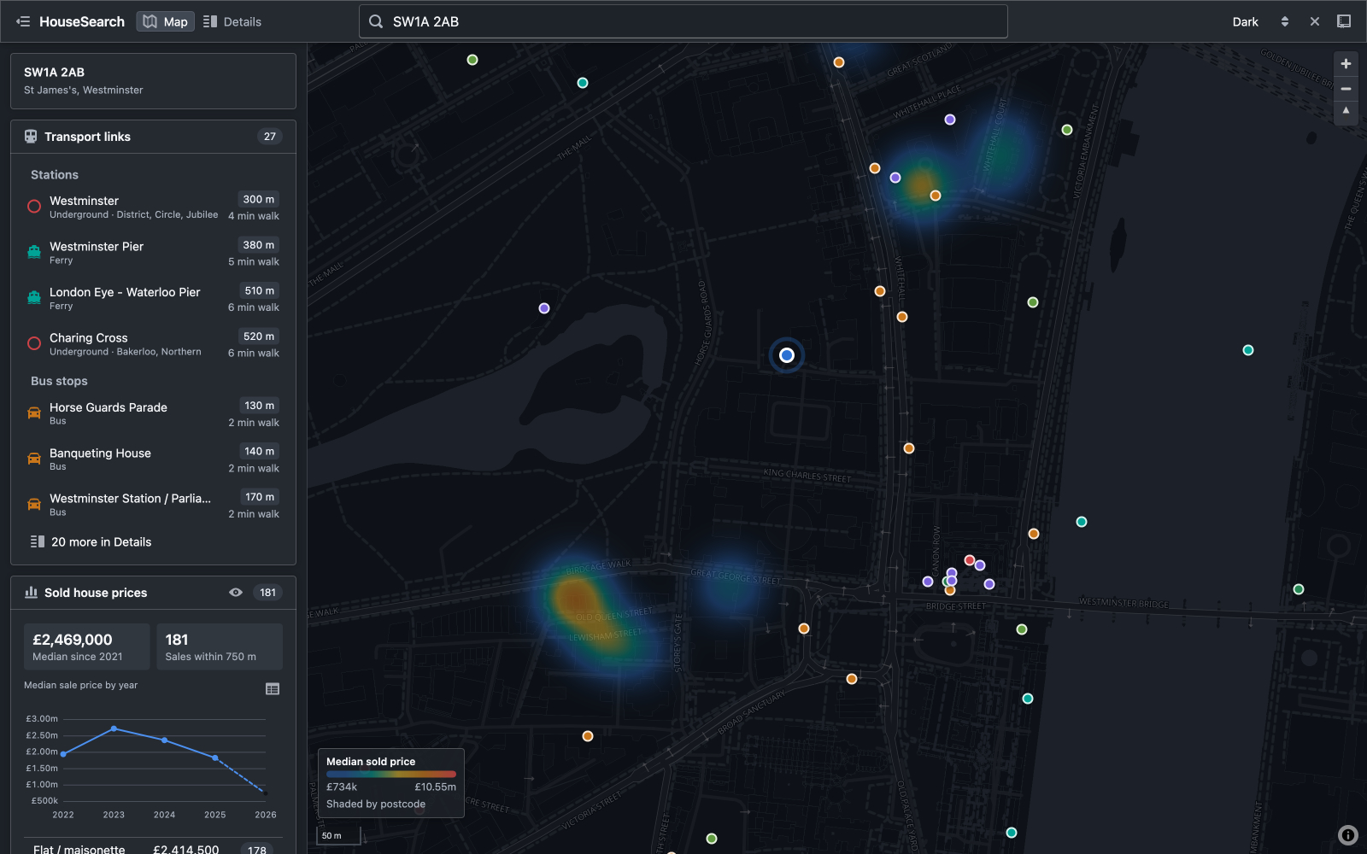Toggle the panel layout icon in the top-right corner
This screenshot has height=854, width=1367.
(1344, 21)
